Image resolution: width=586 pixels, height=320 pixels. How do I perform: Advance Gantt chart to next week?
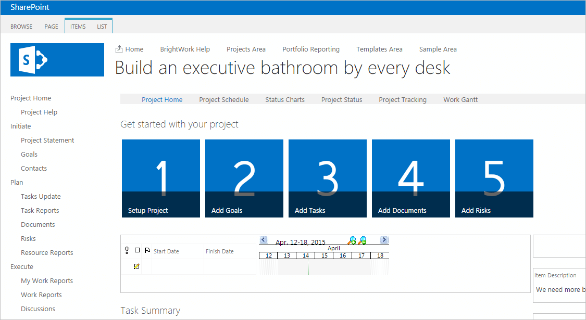[384, 240]
